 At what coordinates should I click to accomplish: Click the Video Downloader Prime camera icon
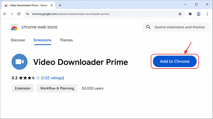[20, 62]
